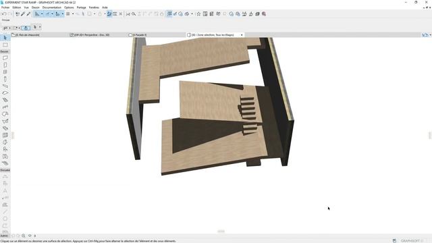Image resolution: width=432 pixels, height=243 pixels.
Task: Click the Undo icon in the toolbar
Action: pyautogui.click(x=4, y=13)
